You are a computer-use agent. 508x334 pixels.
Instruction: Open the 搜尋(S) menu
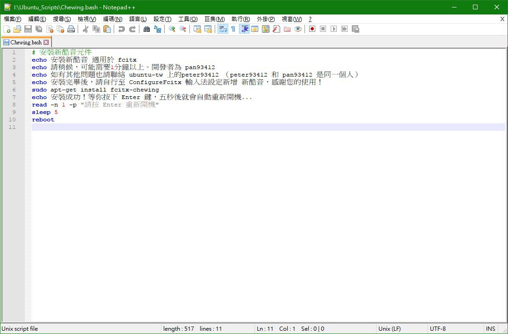pos(62,20)
